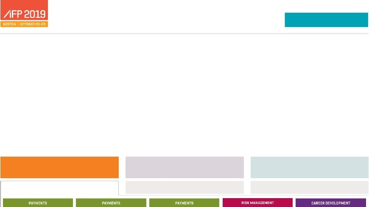
Task: Select the pale blue tab block
Action: click(310, 167)
